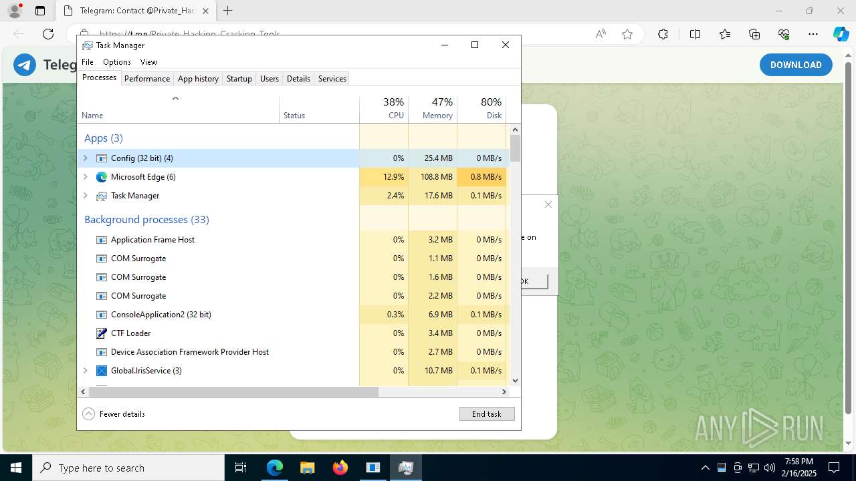Sort processes by the CPU column

tap(384, 108)
